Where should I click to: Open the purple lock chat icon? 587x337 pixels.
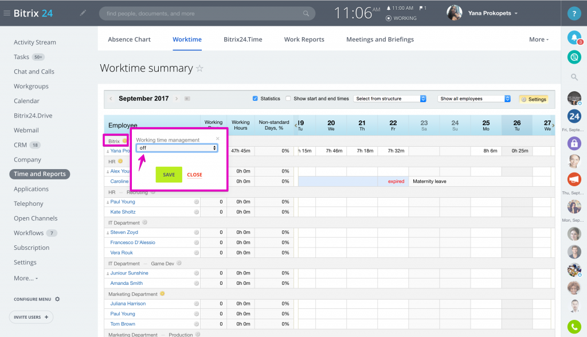click(574, 143)
